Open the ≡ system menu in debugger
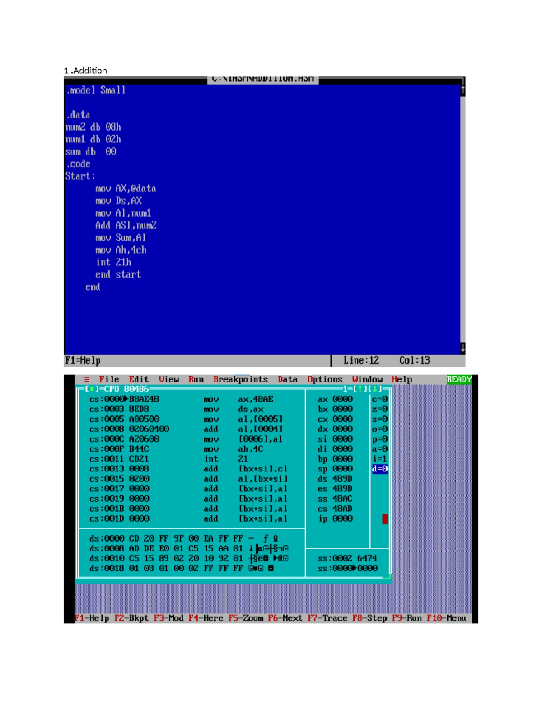The image size is (542, 702). [x=87, y=380]
